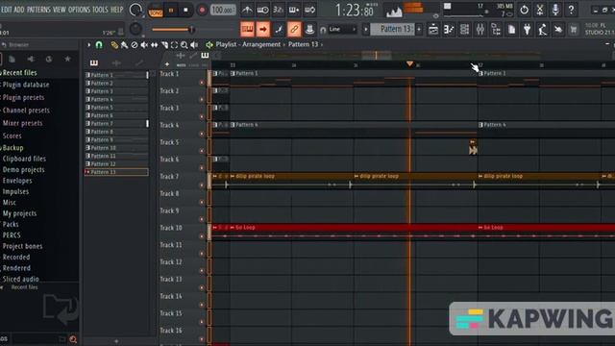The image size is (615, 346).
Task: Click the record button
Action: tap(202, 11)
